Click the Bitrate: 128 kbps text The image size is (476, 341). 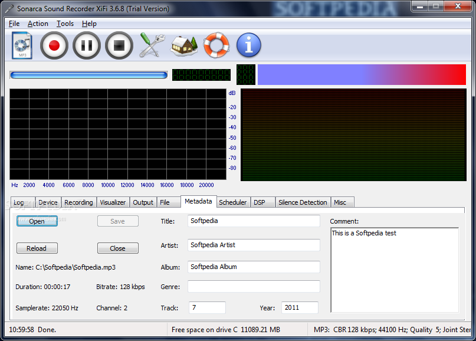(x=120, y=287)
